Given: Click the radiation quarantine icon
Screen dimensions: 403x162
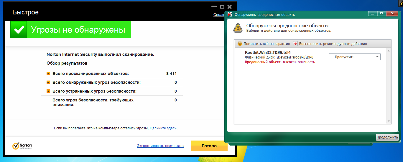Looking at the screenshot, I should click(x=240, y=44).
